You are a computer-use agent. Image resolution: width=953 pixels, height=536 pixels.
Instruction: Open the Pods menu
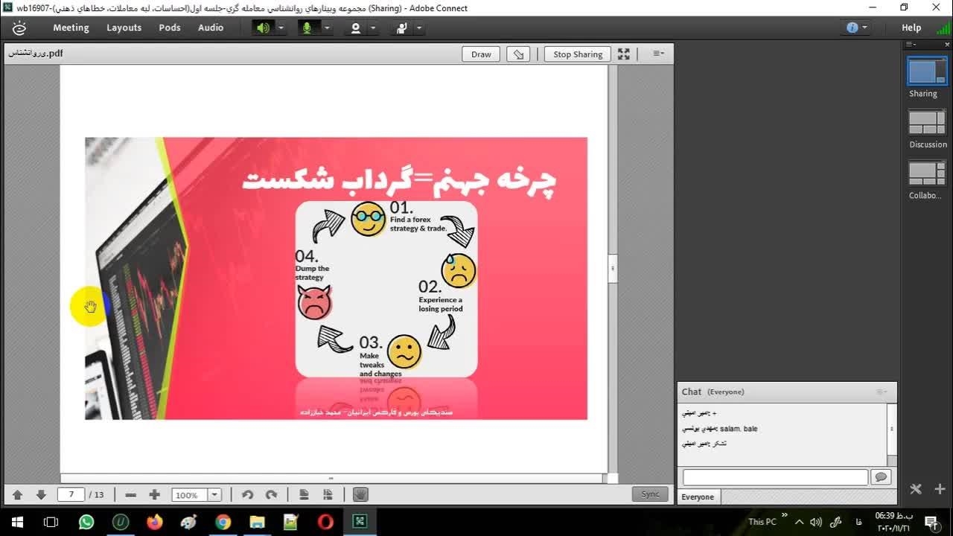pyautogui.click(x=170, y=28)
